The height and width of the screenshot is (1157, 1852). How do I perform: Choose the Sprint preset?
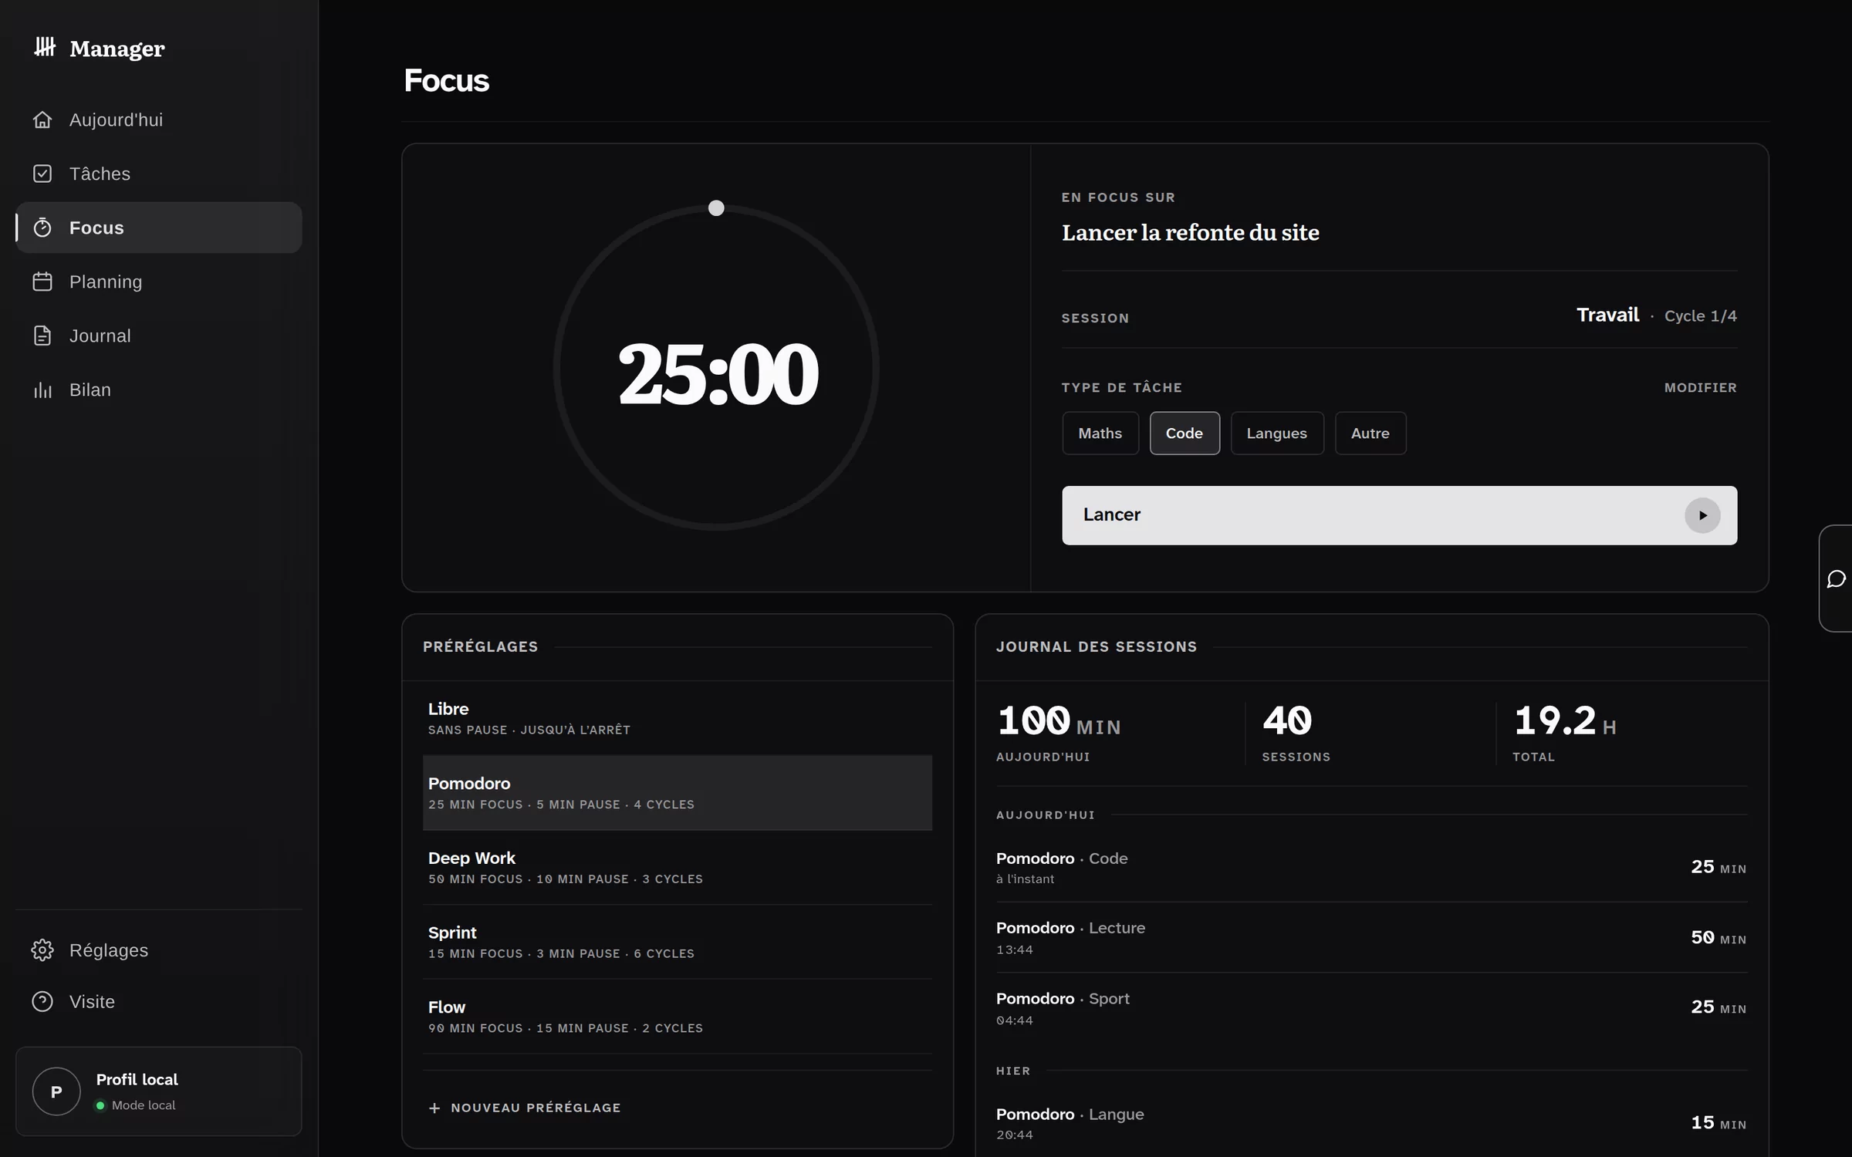tap(678, 942)
